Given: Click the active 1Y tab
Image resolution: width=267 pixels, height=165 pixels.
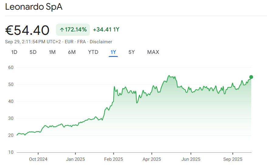Looking at the screenshot, I should 113,52.
